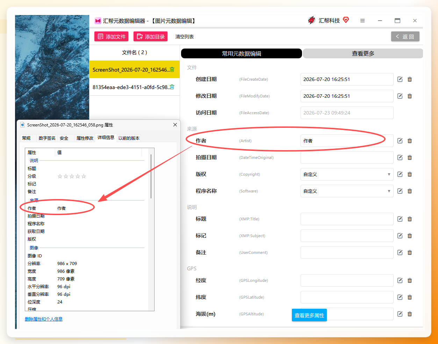This screenshot has width=438, height=344.
Task: Click the edit icon for 标题 (XMP:Title) row
Action: (x=400, y=219)
